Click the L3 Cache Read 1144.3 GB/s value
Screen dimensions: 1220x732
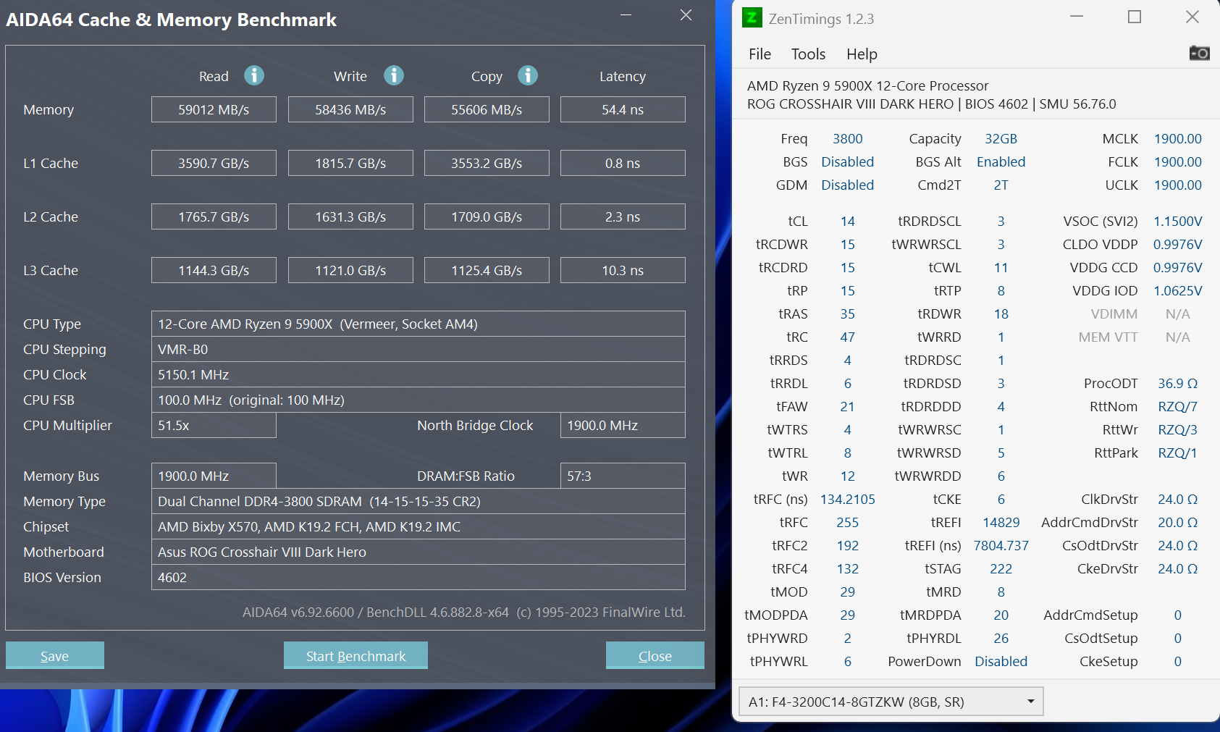pyautogui.click(x=214, y=270)
